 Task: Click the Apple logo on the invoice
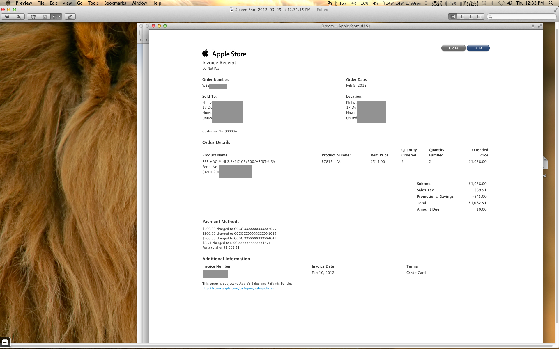pos(206,53)
